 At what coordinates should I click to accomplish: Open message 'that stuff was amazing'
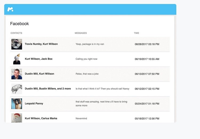point(101,103)
